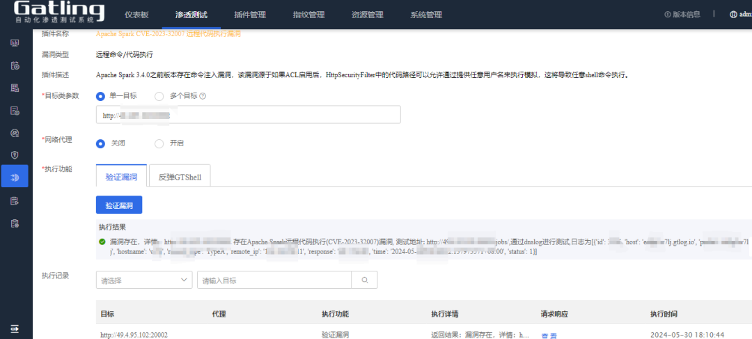Screen dimensions: 752x339
Task: Select the 单一目标 radio button
Action: [x=100, y=96]
